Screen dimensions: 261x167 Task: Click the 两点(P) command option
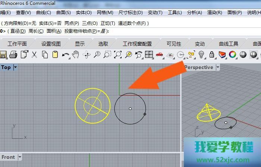pos(72,23)
